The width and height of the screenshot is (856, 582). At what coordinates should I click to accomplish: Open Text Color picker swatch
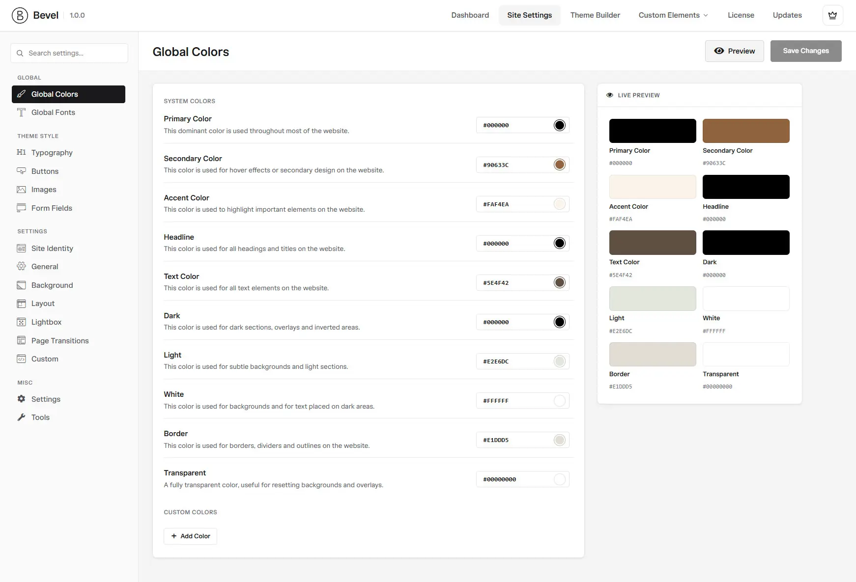(560, 282)
